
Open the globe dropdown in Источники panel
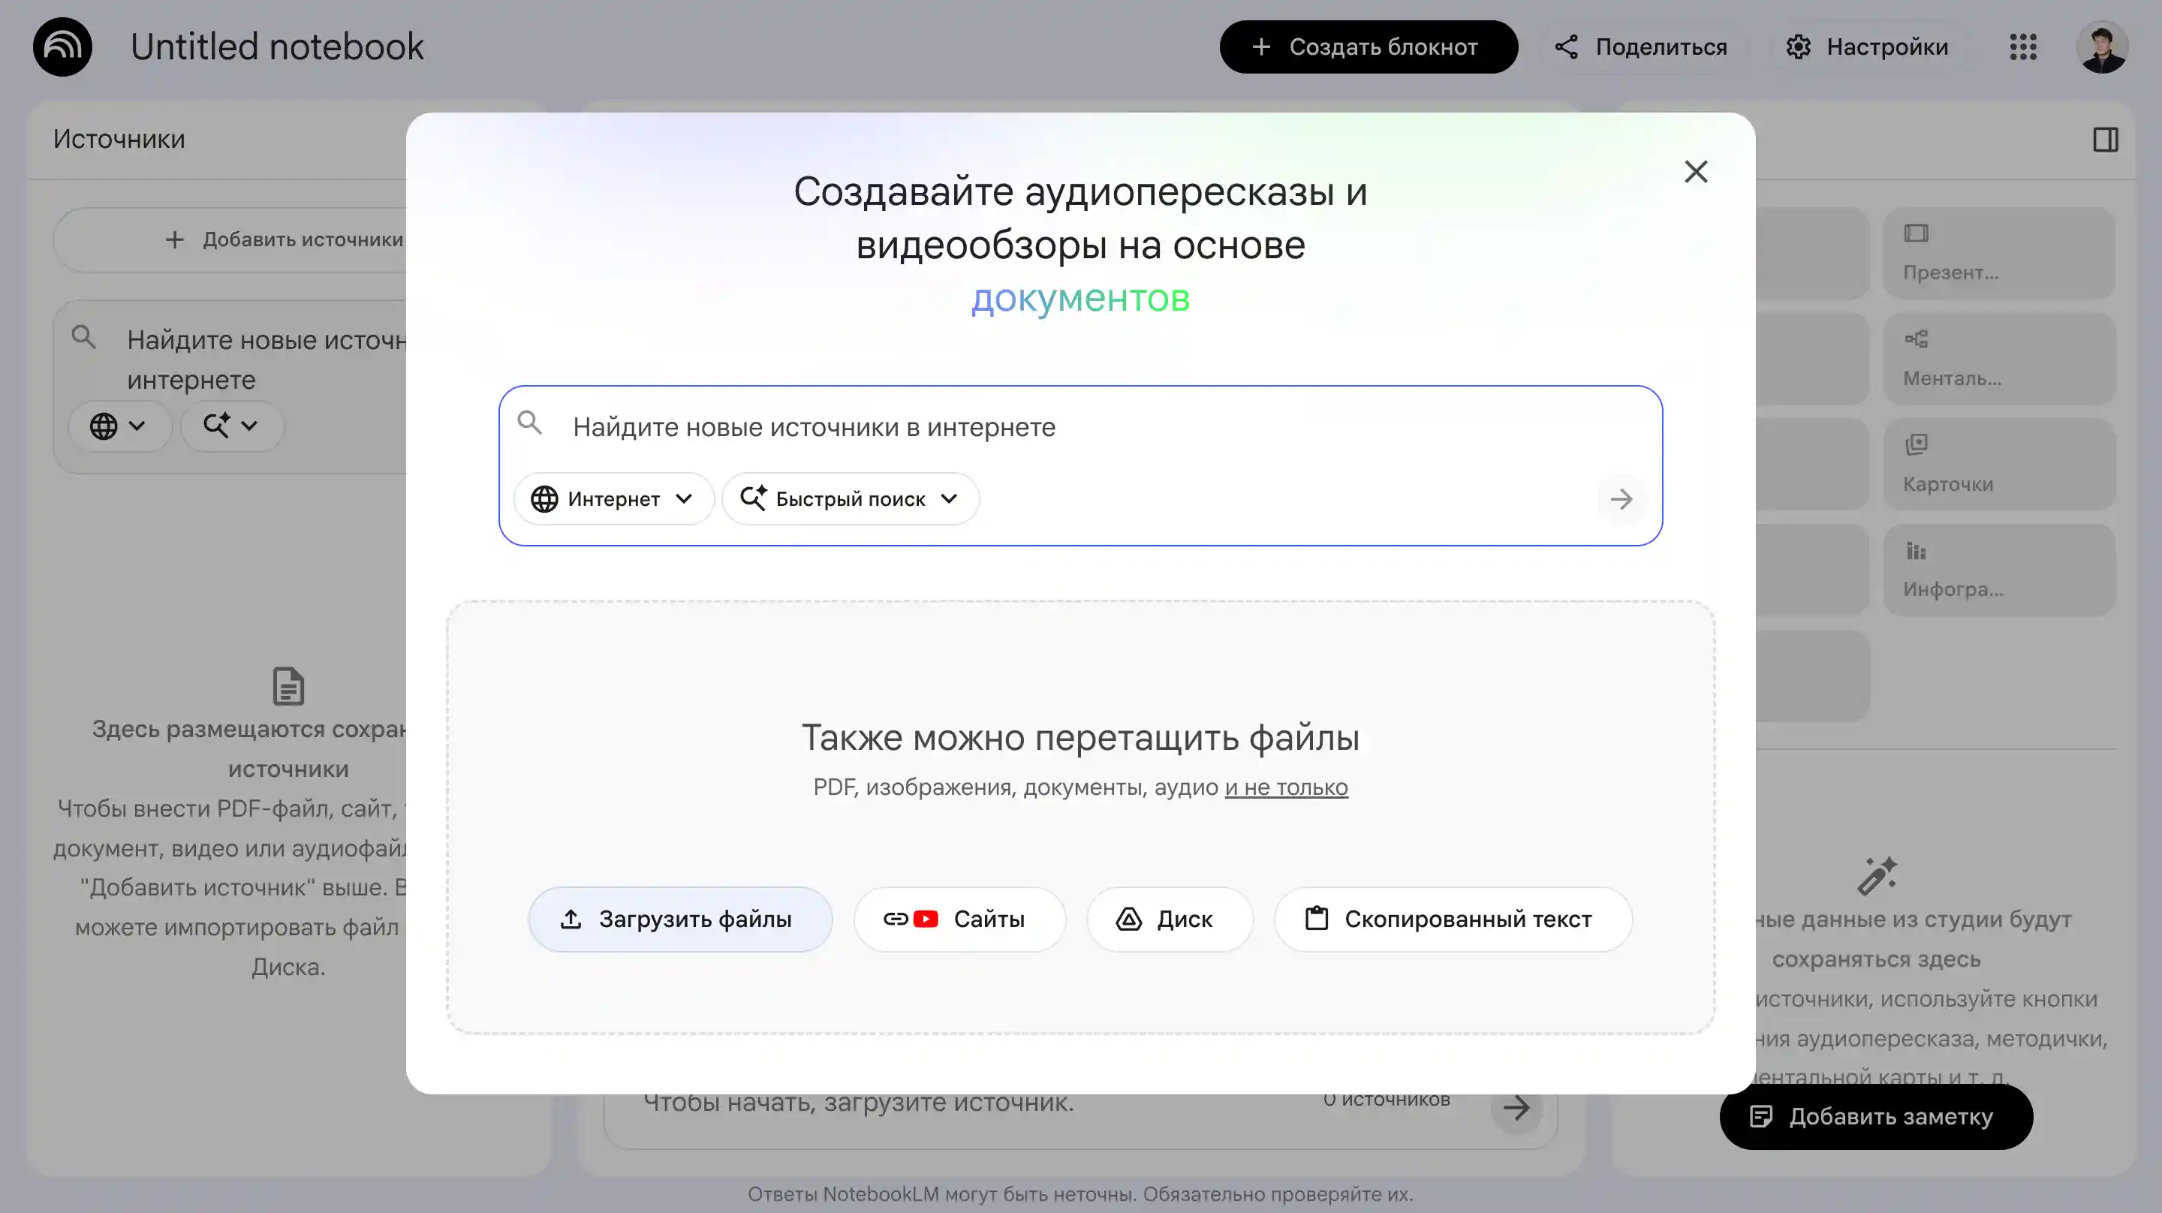tap(120, 426)
